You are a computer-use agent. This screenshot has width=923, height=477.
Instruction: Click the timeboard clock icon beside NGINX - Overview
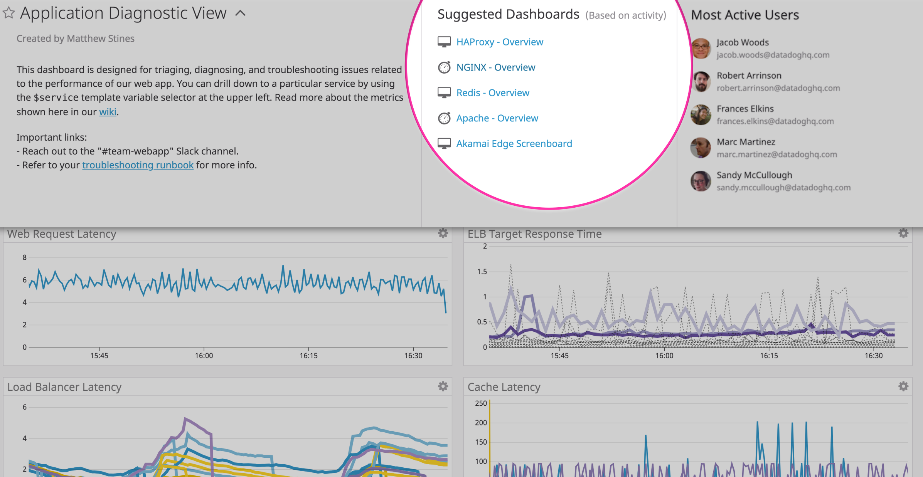coord(445,66)
